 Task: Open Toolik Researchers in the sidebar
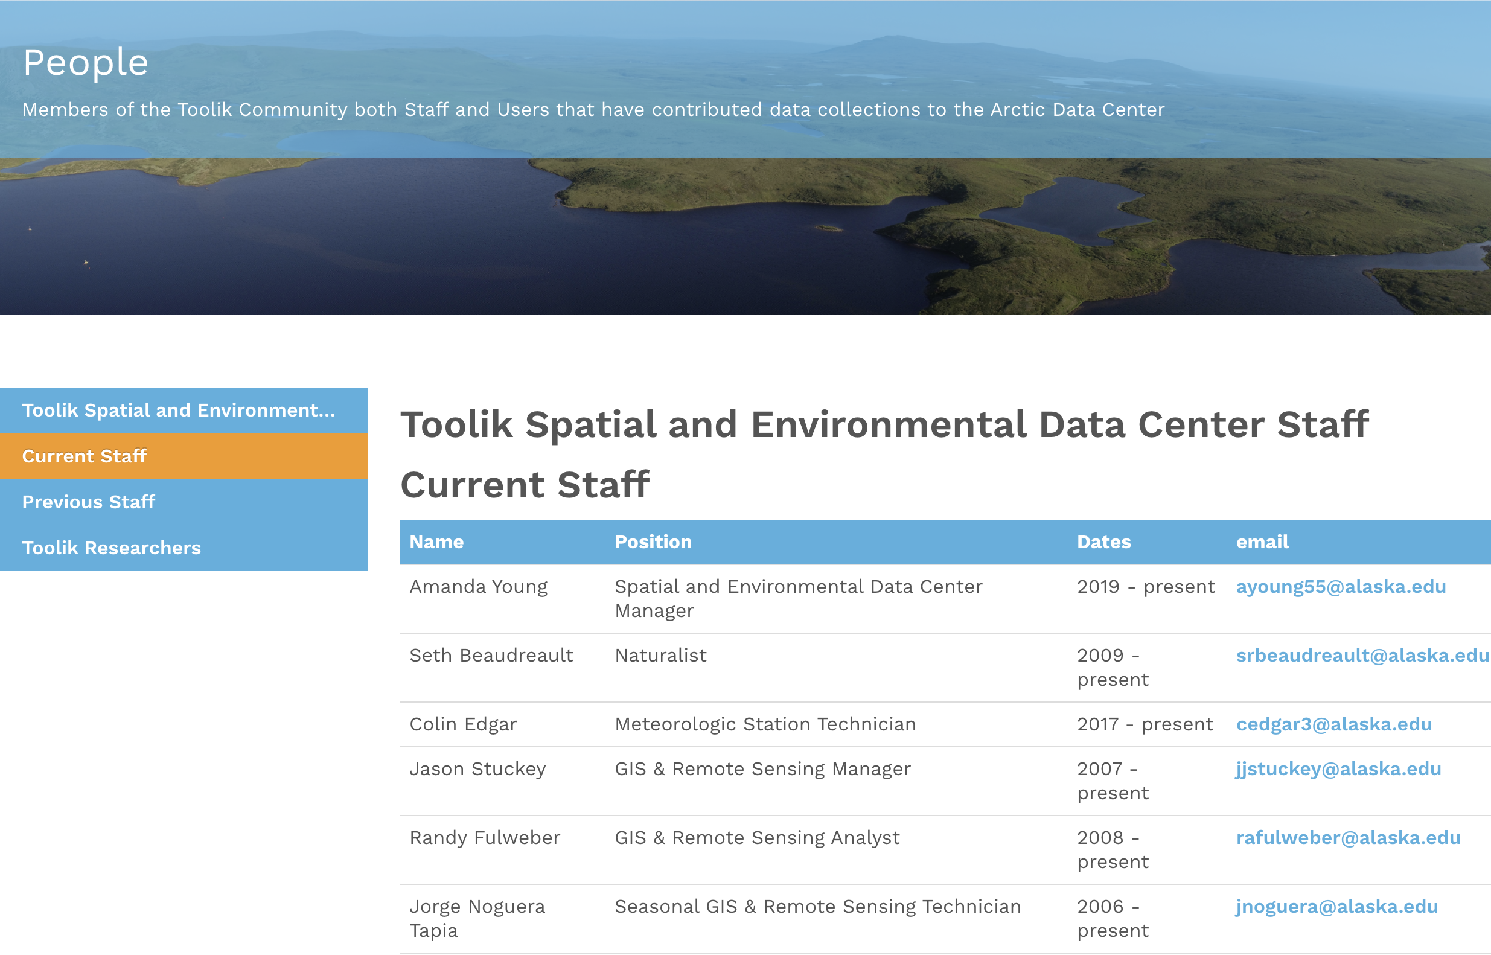click(x=184, y=548)
